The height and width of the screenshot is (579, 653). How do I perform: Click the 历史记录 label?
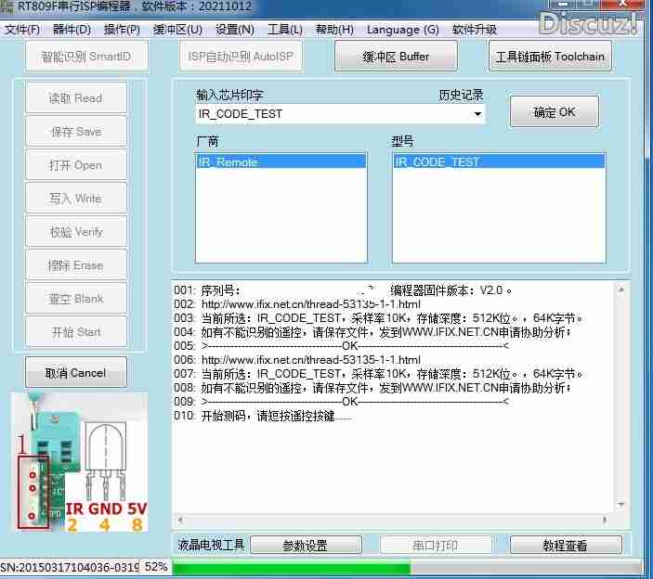pyautogui.click(x=462, y=96)
